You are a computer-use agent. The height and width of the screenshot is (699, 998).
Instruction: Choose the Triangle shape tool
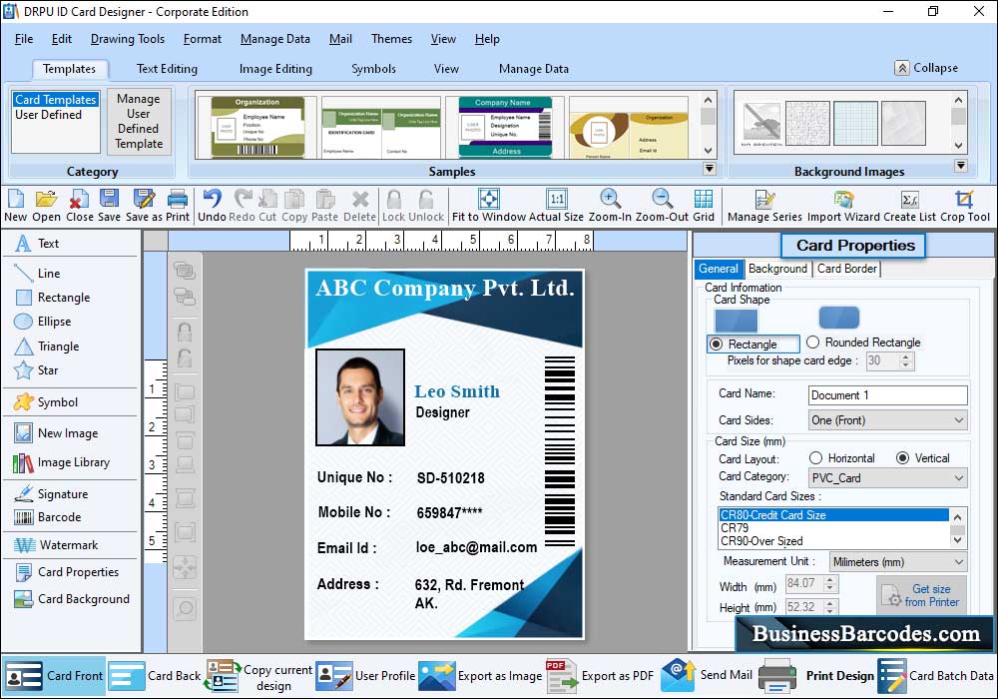(x=47, y=347)
